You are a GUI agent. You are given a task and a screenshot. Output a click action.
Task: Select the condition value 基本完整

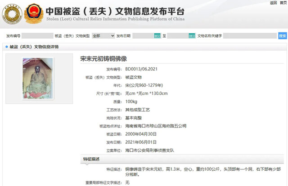click(x=133, y=118)
